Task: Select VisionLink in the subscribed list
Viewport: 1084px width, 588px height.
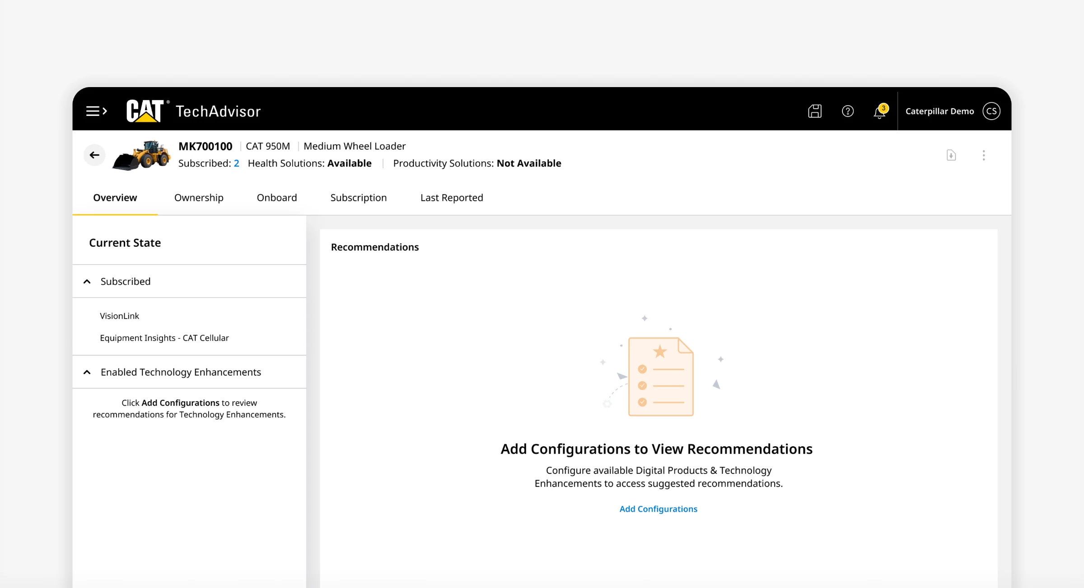Action: 119,316
